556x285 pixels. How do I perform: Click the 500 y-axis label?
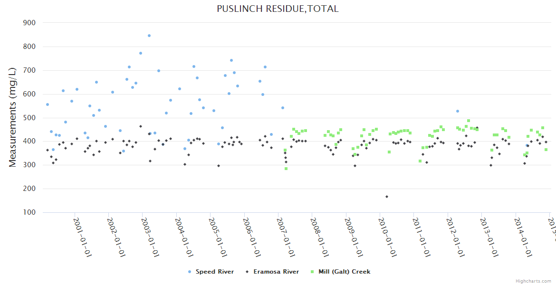click(29, 118)
